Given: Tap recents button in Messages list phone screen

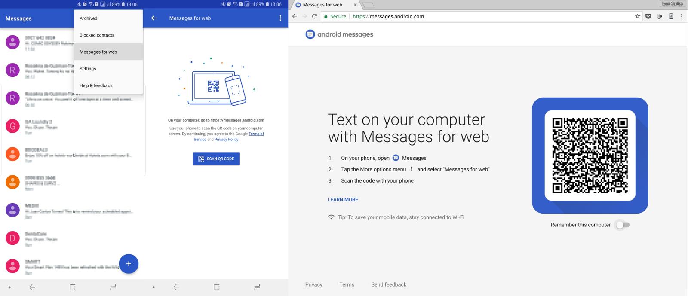Looking at the screenshot, I should 113,287.
